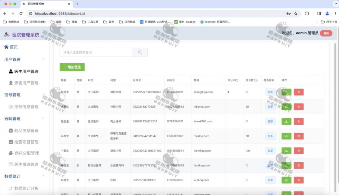Click the 医生用户管理 doctor icon in sidebar

coord(11,71)
